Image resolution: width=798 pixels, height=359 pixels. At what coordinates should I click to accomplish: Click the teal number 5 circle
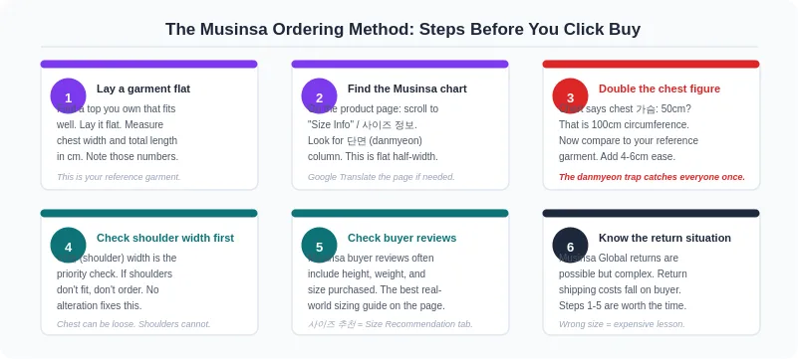319,246
